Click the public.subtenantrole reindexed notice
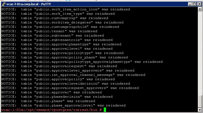203x113 pixels. pyautogui.click(x=57, y=40)
